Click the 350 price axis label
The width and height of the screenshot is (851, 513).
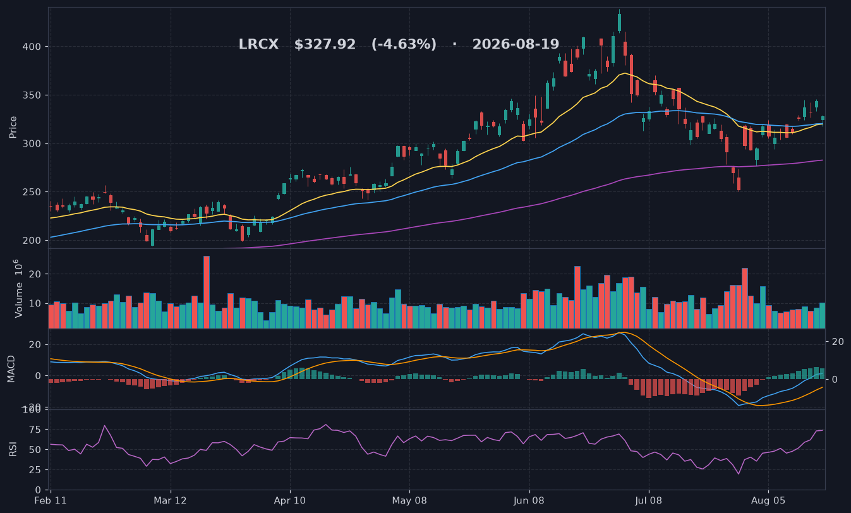33,95
